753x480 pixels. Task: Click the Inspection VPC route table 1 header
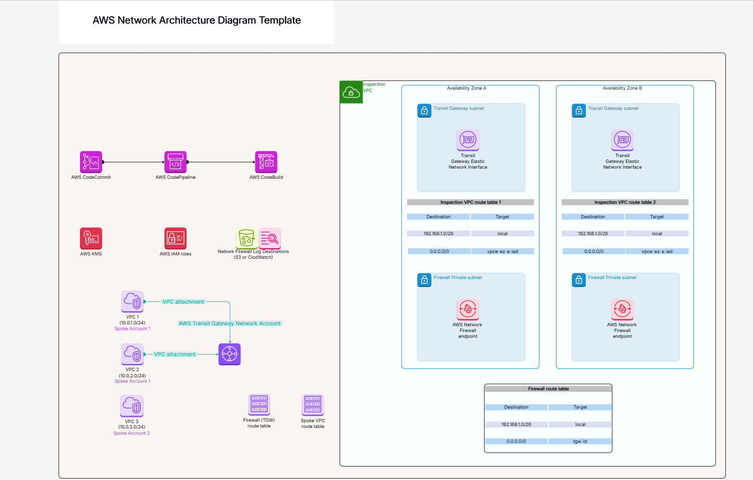[x=470, y=202]
